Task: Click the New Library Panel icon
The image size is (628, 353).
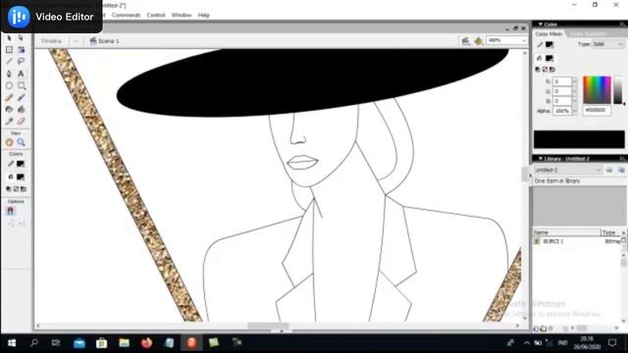Action: pos(621,170)
